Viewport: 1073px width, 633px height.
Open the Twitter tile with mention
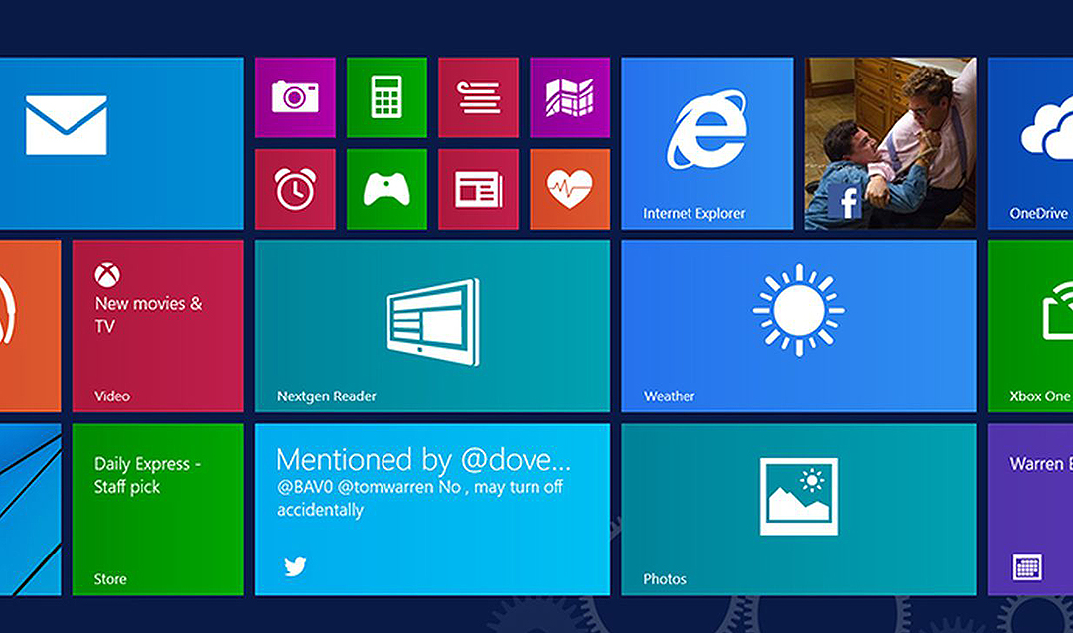point(432,510)
